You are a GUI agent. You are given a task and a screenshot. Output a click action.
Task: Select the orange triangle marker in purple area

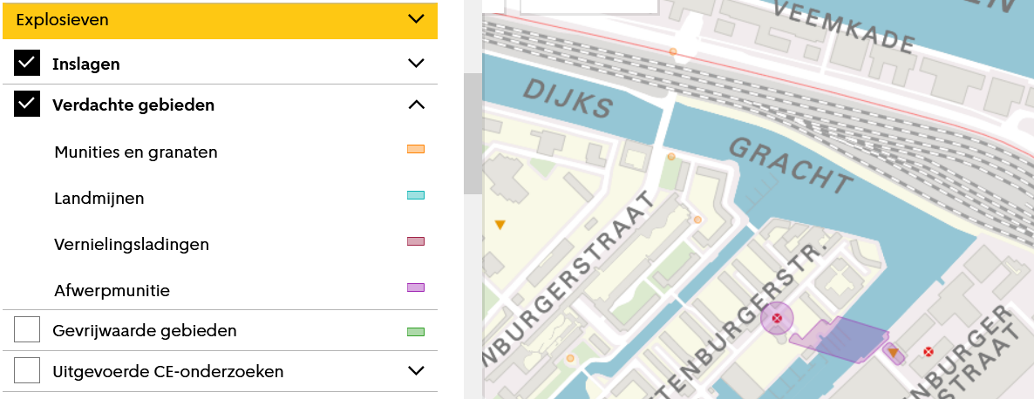(x=893, y=354)
